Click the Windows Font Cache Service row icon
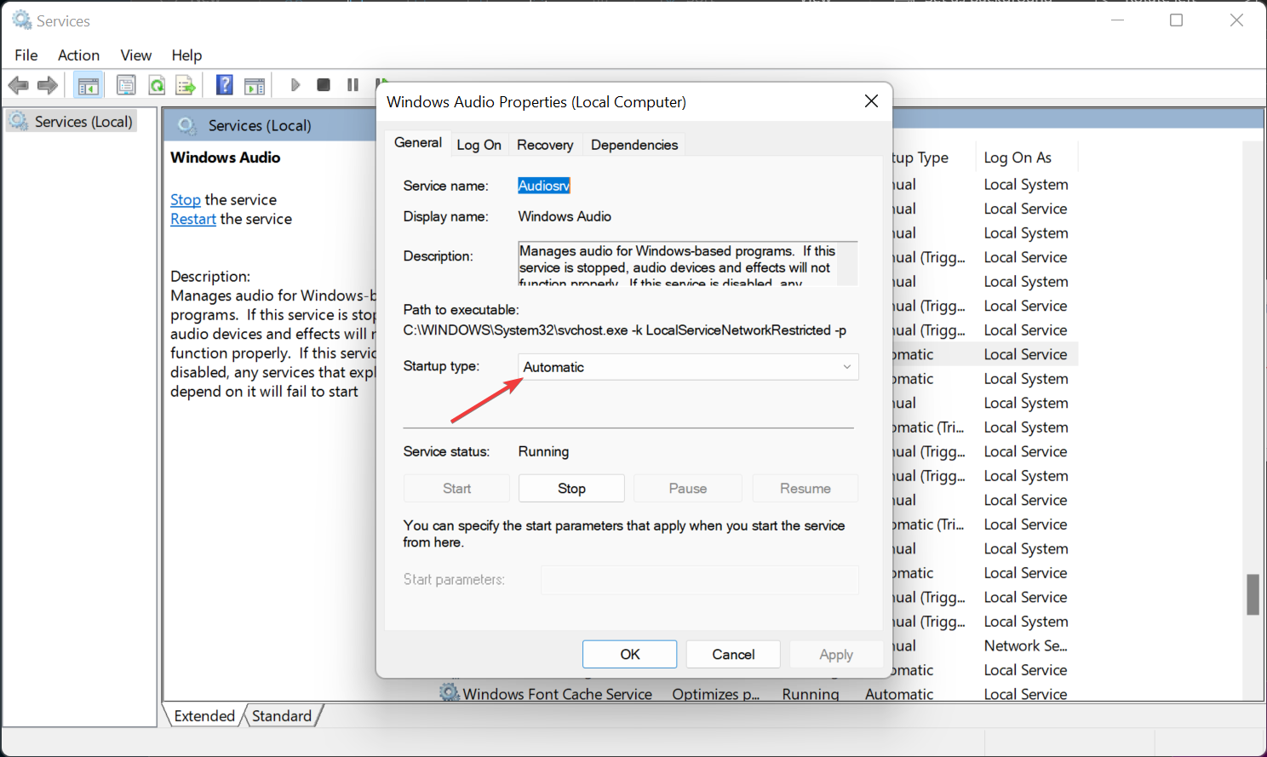This screenshot has height=757, width=1267. tap(450, 693)
